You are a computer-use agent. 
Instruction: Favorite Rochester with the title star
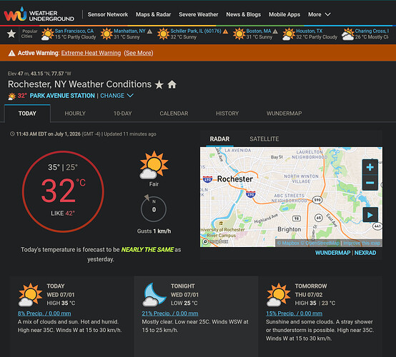(x=159, y=84)
